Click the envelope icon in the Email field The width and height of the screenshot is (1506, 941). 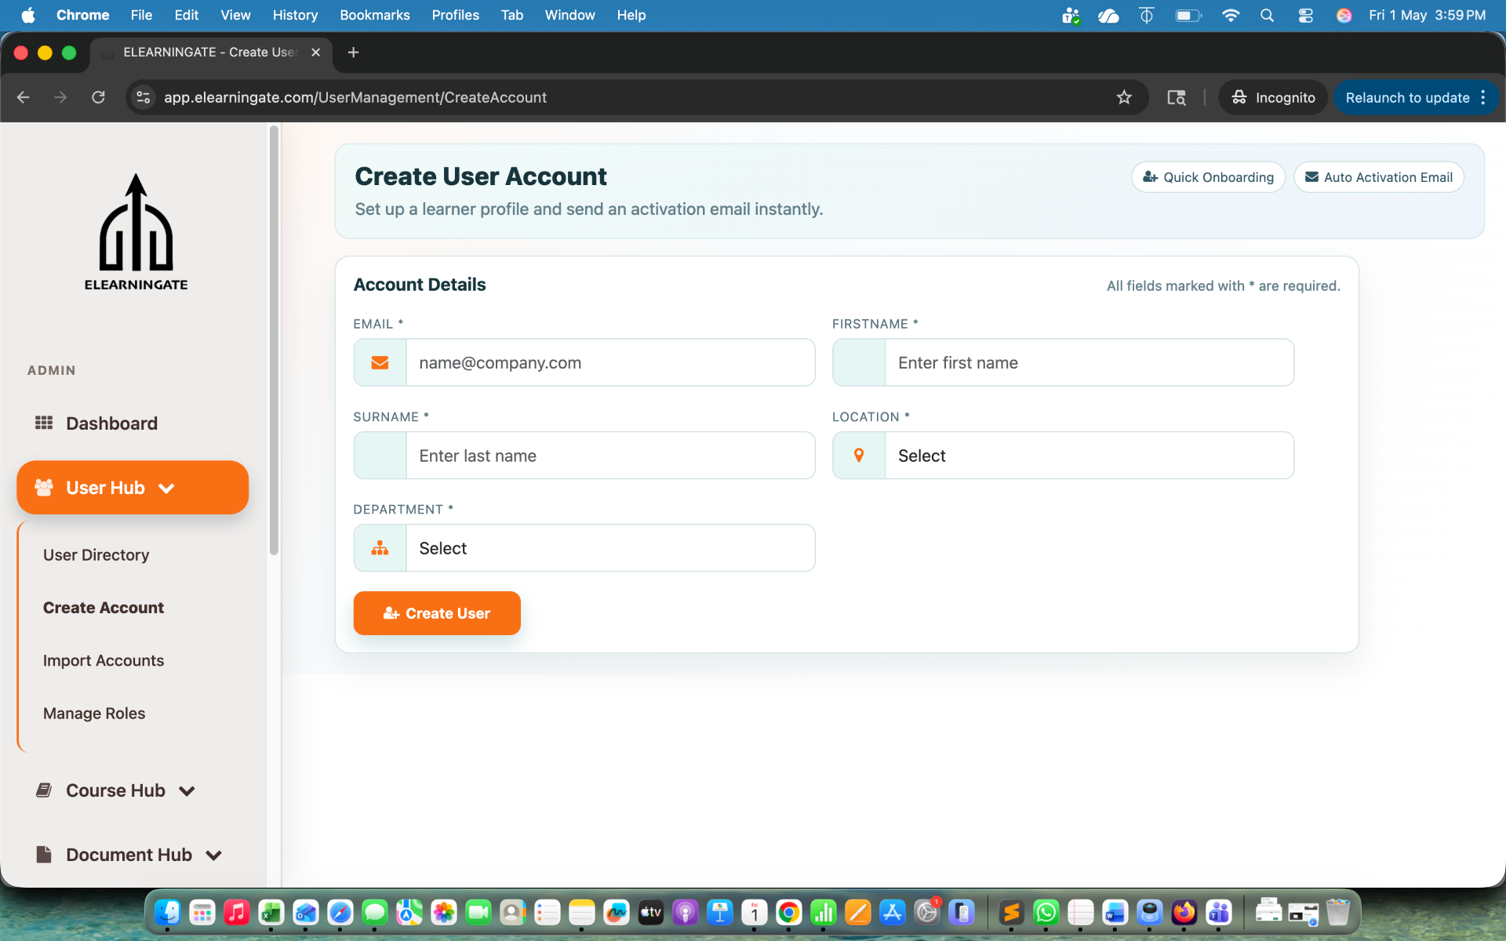click(380, 362)
